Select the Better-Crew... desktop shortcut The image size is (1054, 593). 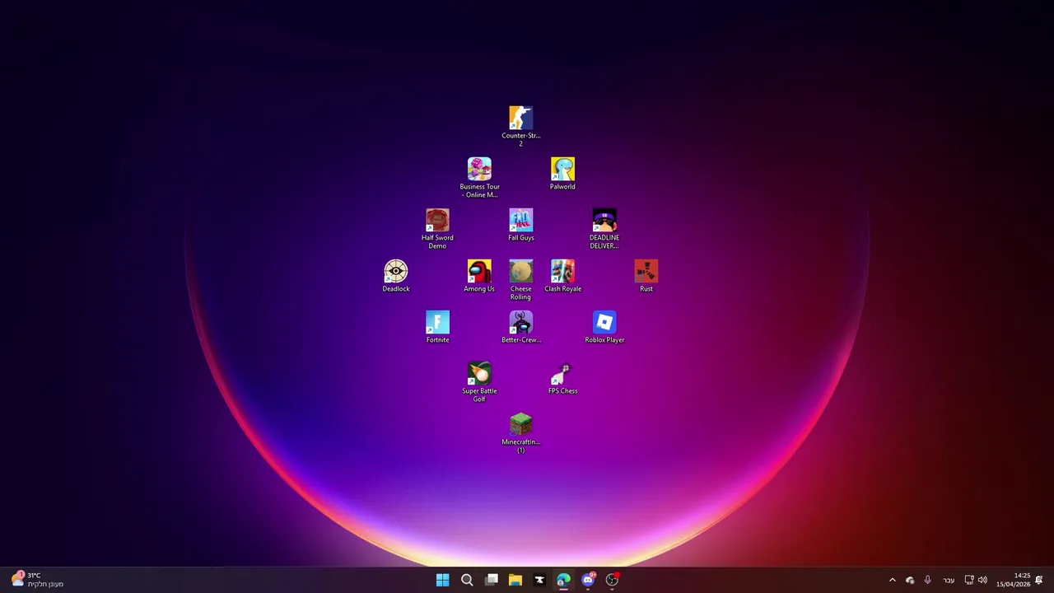coord(520,327)
